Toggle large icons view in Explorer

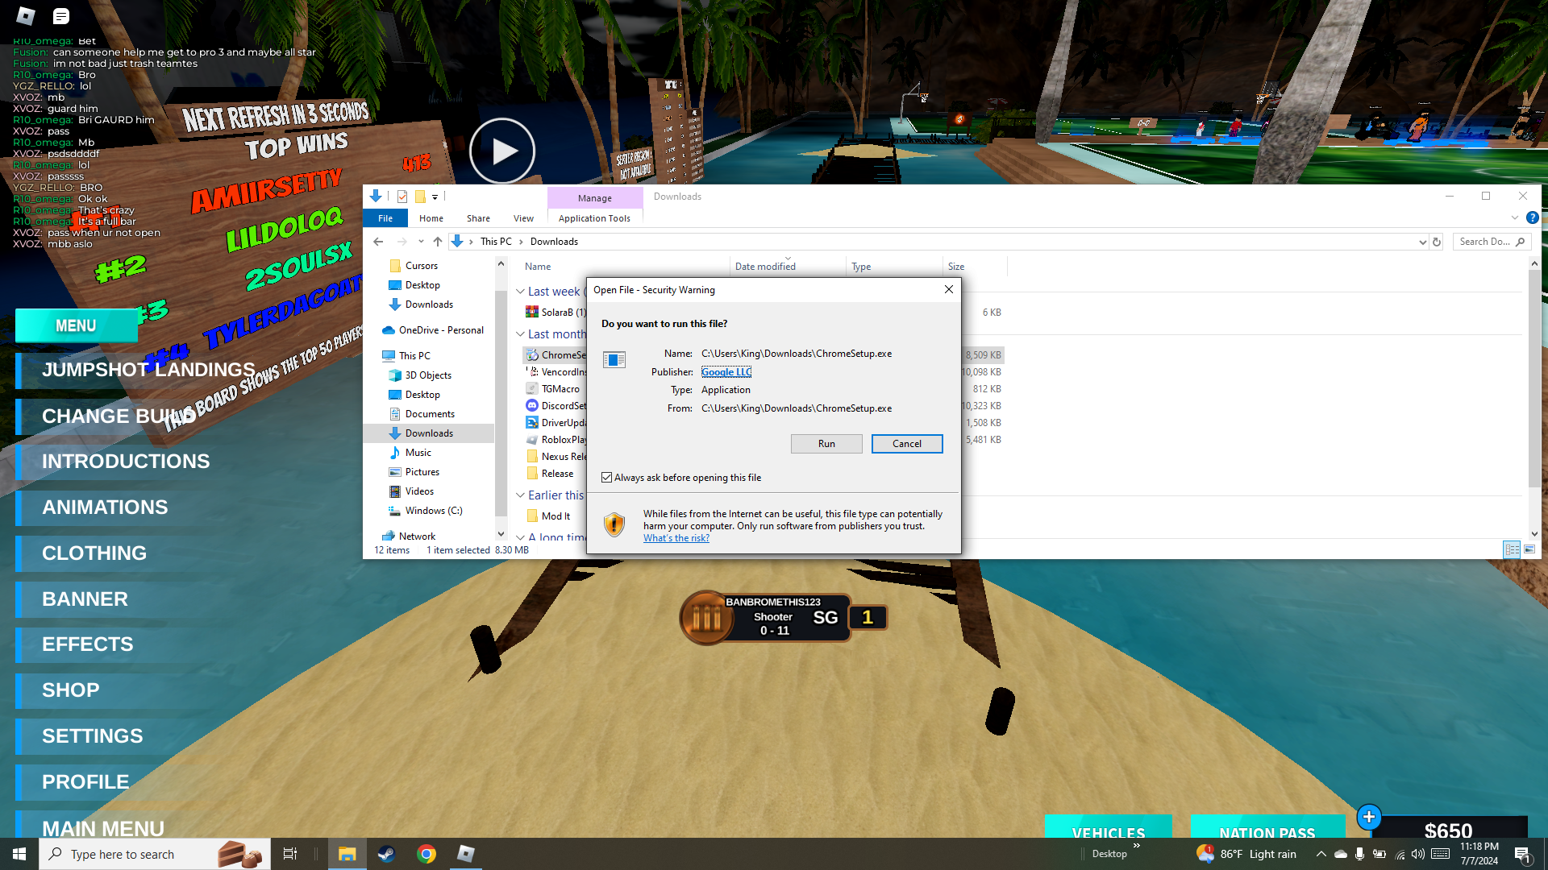pyautogui.click(x=1529, y=549)
